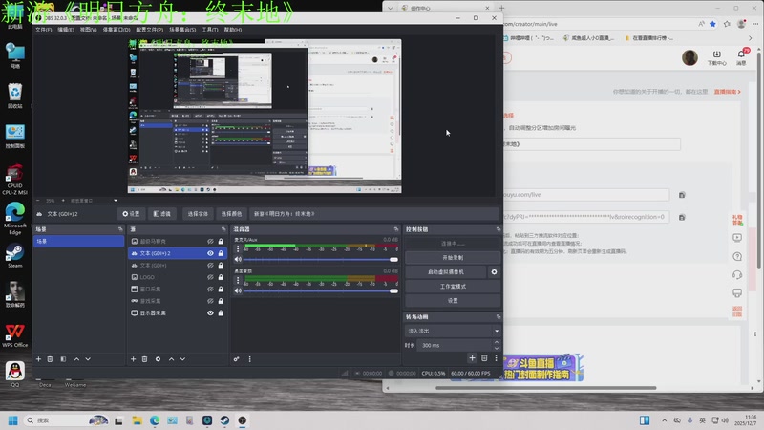The height and width of the screenshot is (430, 764).
Task: Open the 帮助(H) menu in OBS
Action: (233, 30)
